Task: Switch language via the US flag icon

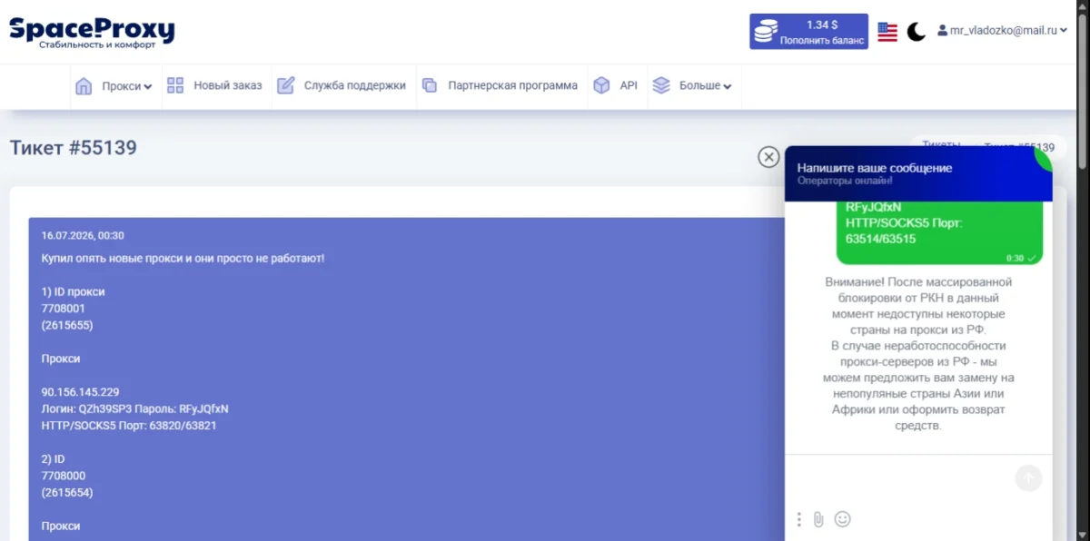Action: (887, 32)
